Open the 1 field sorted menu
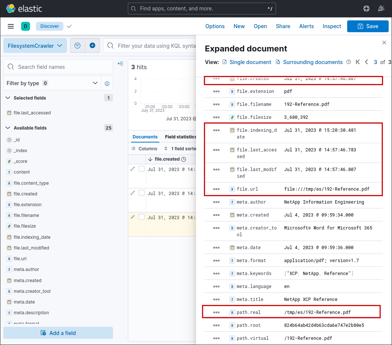Screen dimensions: 392x345 coord(180,149)
